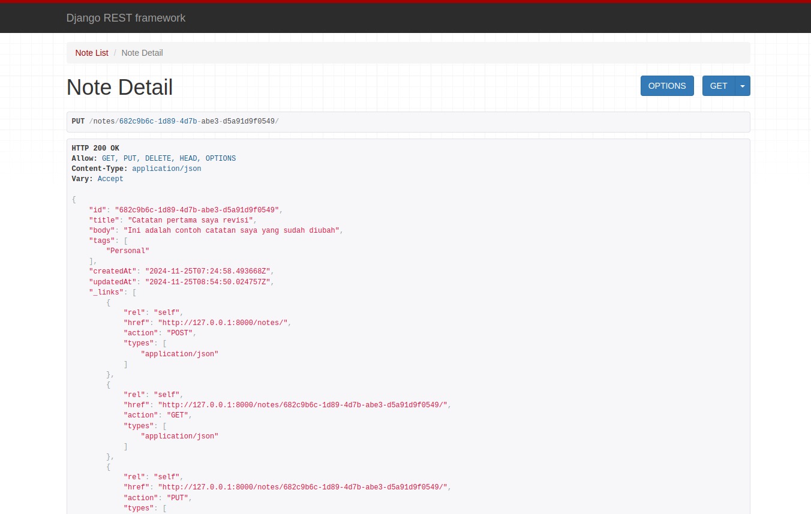This screenshot has height=514, width=811.
Task: Click the PUT /notes/ request line
Action: click(175, 121)
